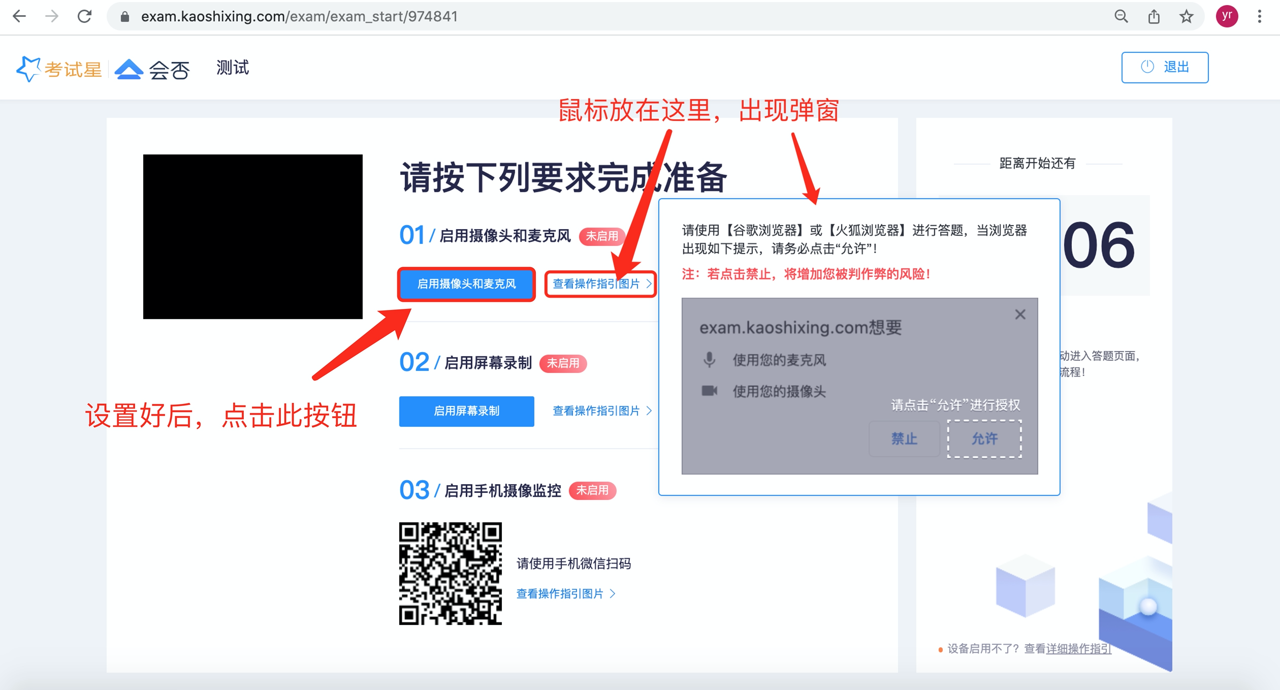Click the browser back arrow
The width and height of the screenshot is (1280, 690).
(x=19, y=17)
